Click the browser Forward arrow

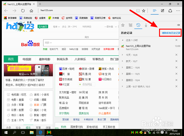click(x=15, y=11)
